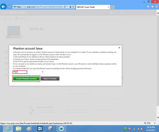Expand the zoom level dropdown arrow

point(155,123)
